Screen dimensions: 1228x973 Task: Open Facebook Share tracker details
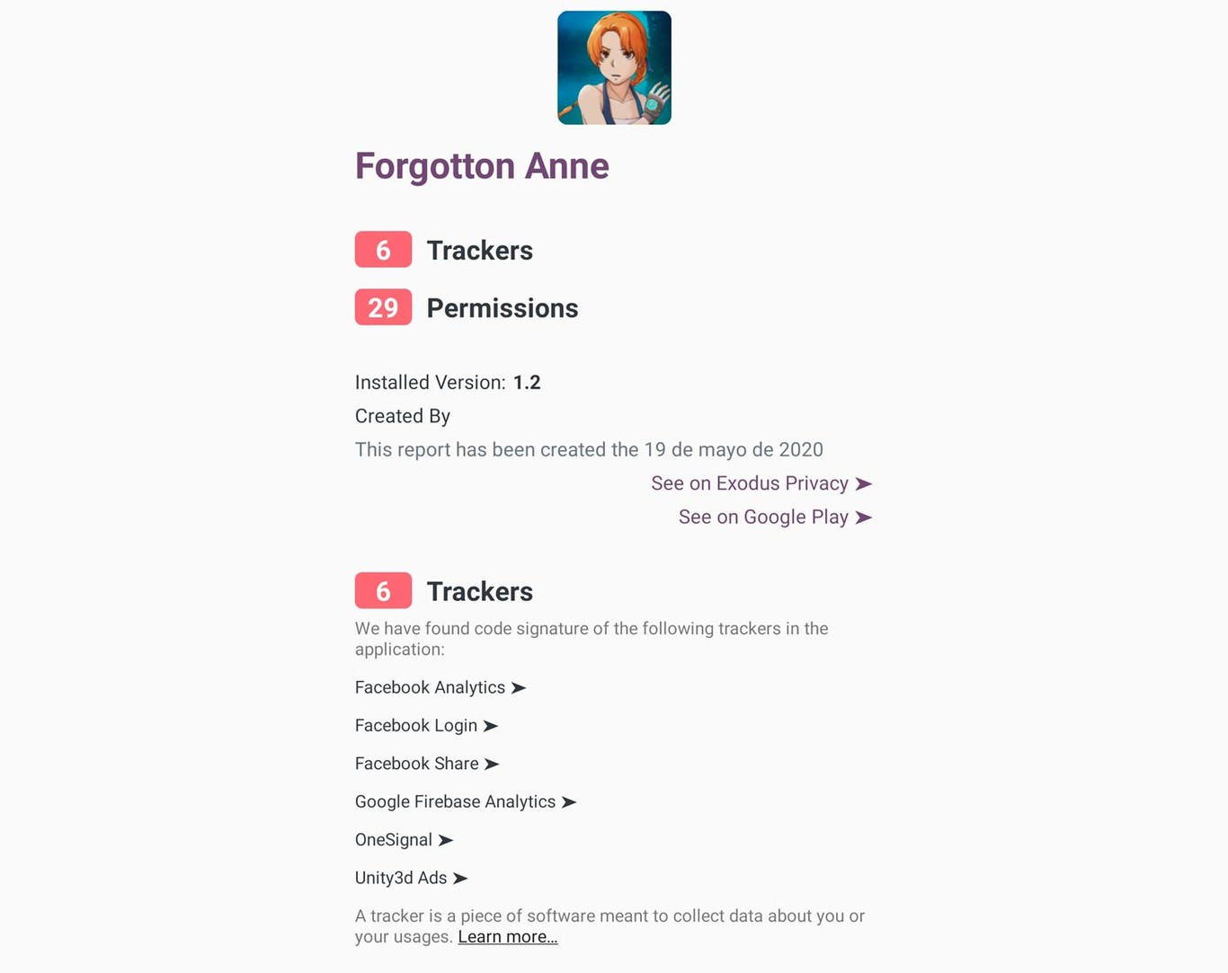[416, 764]
